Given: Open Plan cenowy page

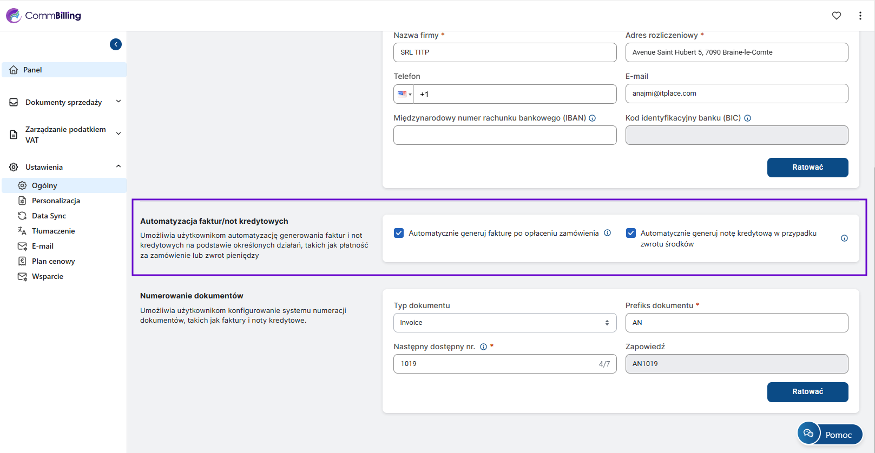Looking at the screenshot, I should tap(53, 261).
